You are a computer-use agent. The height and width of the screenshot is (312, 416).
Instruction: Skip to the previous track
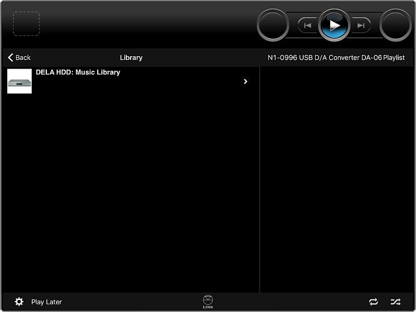coord(308,25)
